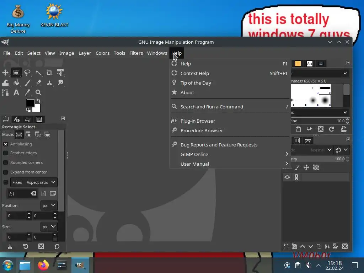Set mode to Subtract from current selection

tap(38, 134)
